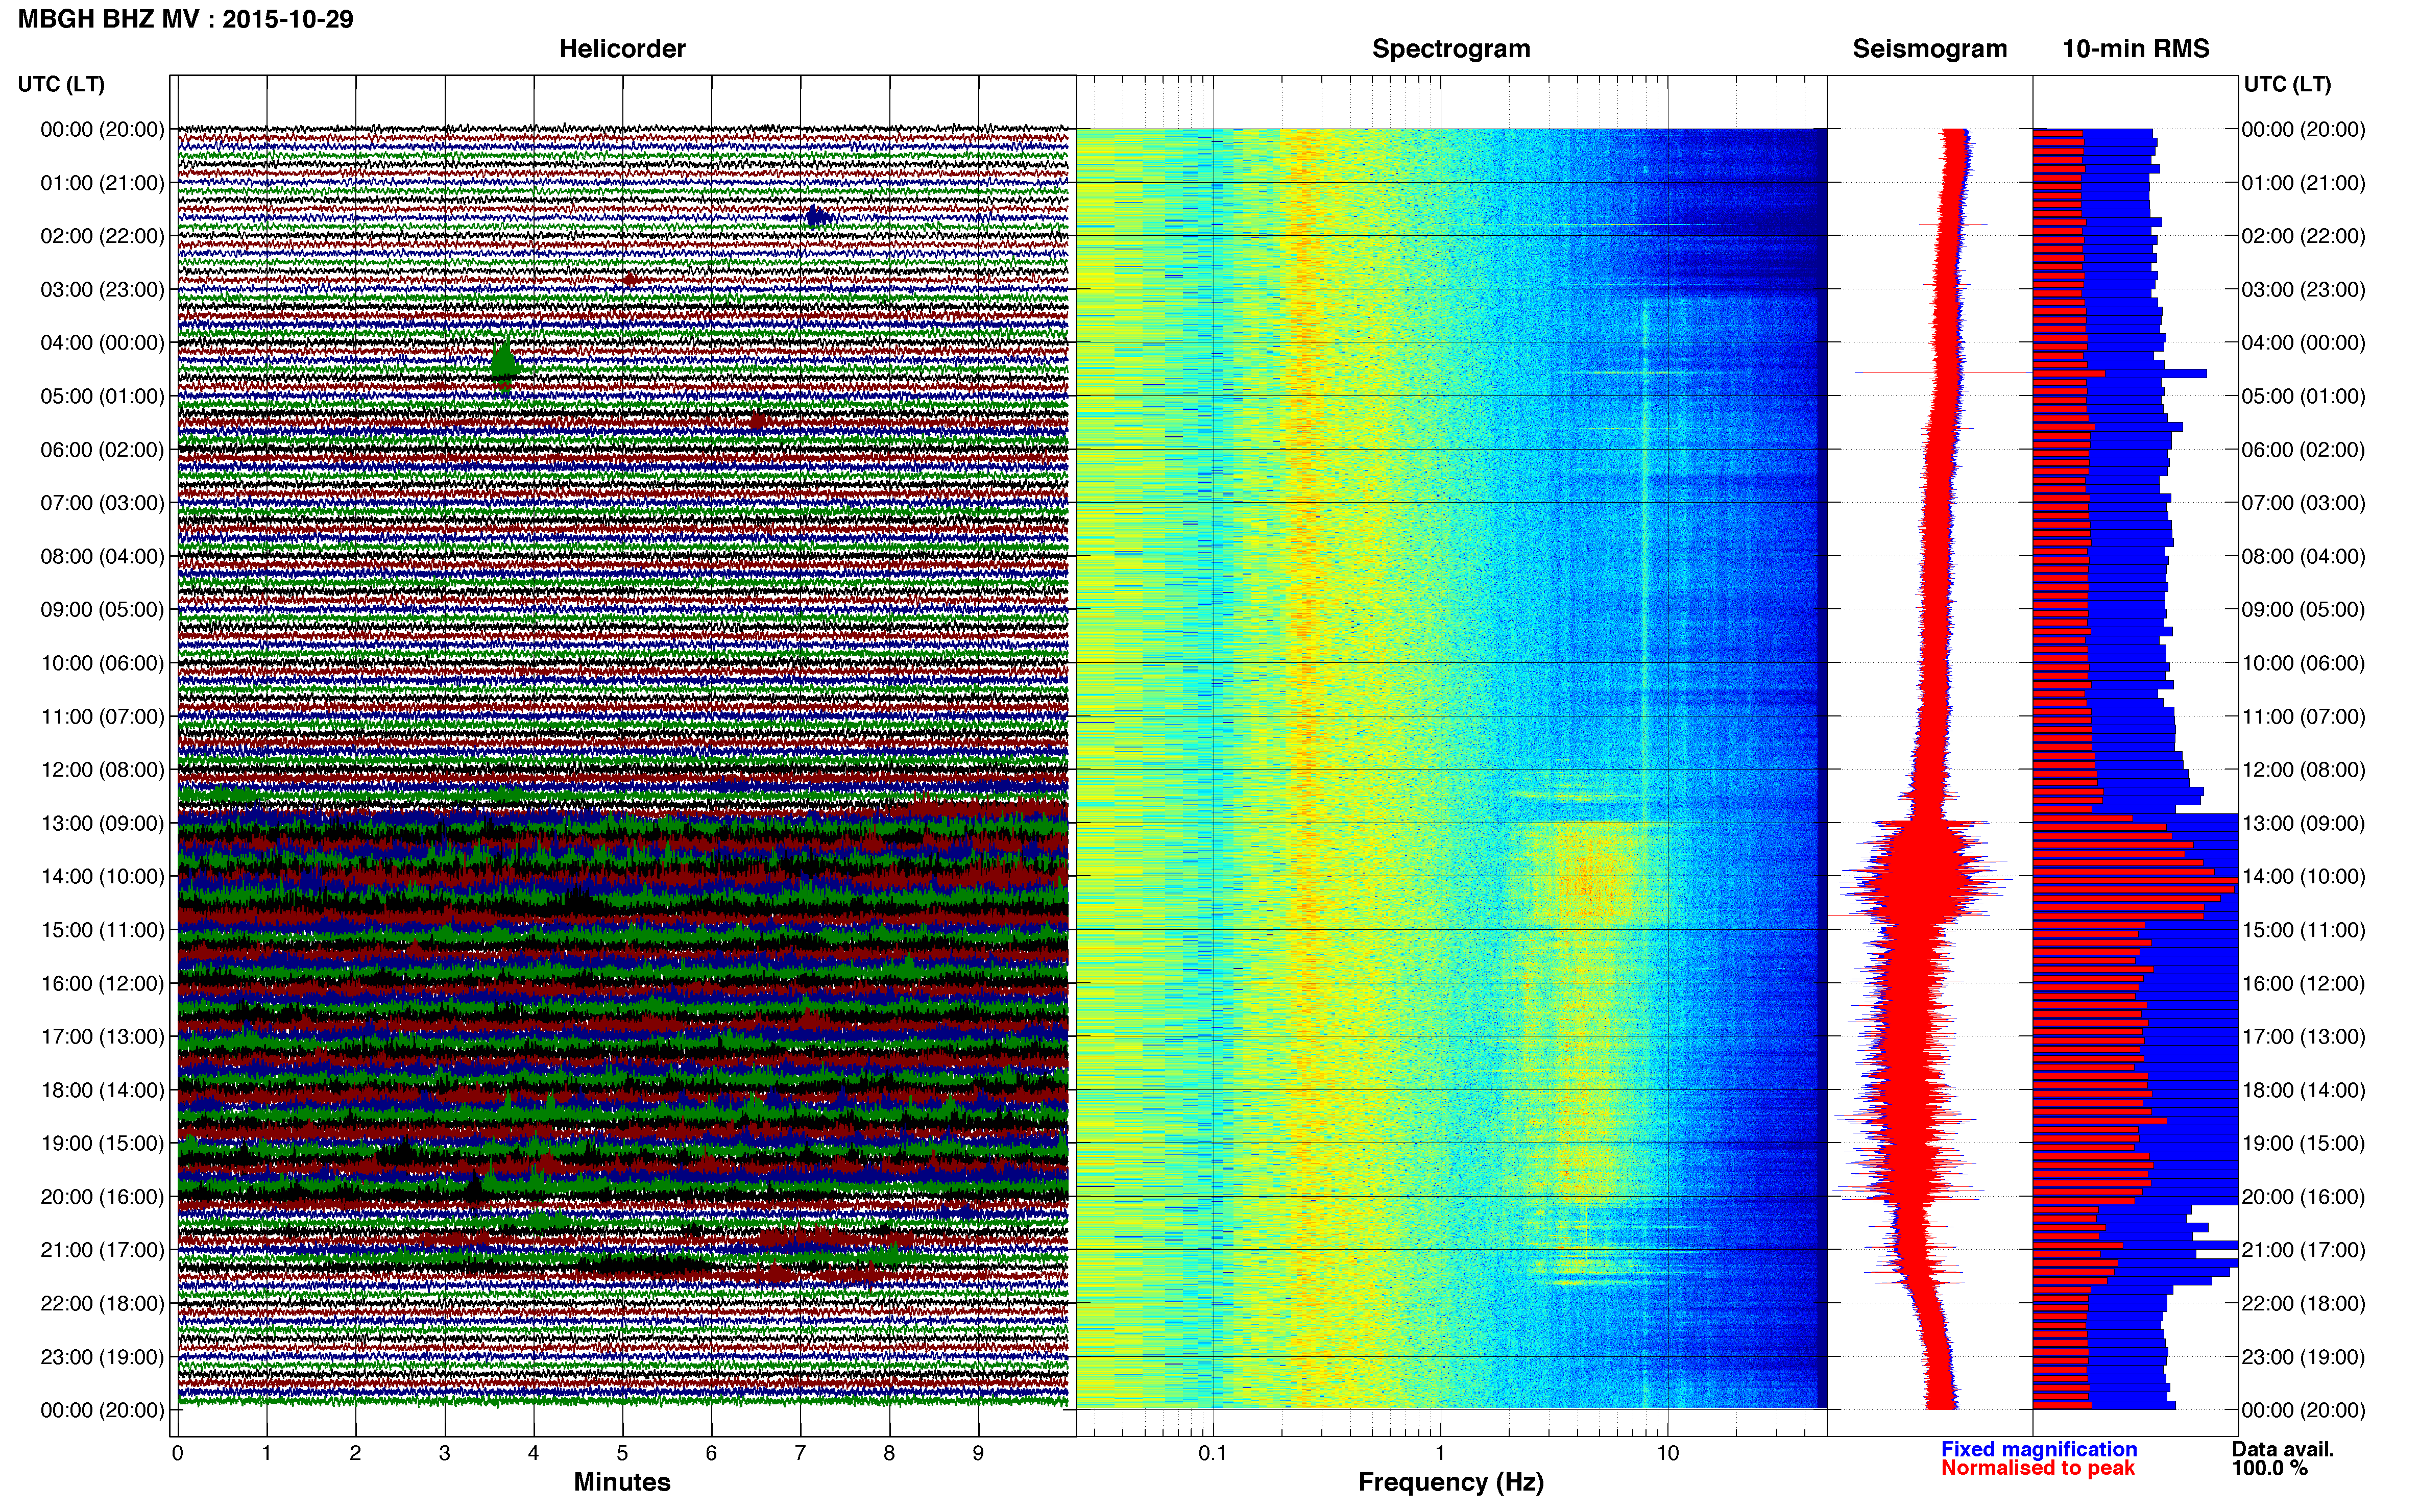Click the '100.0 %' data availability value
2420x1512 pixels.
tap(2270, 1468)
